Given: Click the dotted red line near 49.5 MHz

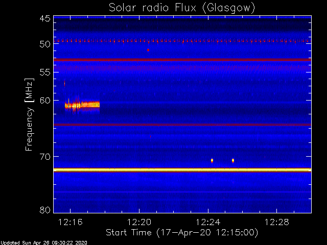Looking at the screenshot, I should click(x=182, y=41).
